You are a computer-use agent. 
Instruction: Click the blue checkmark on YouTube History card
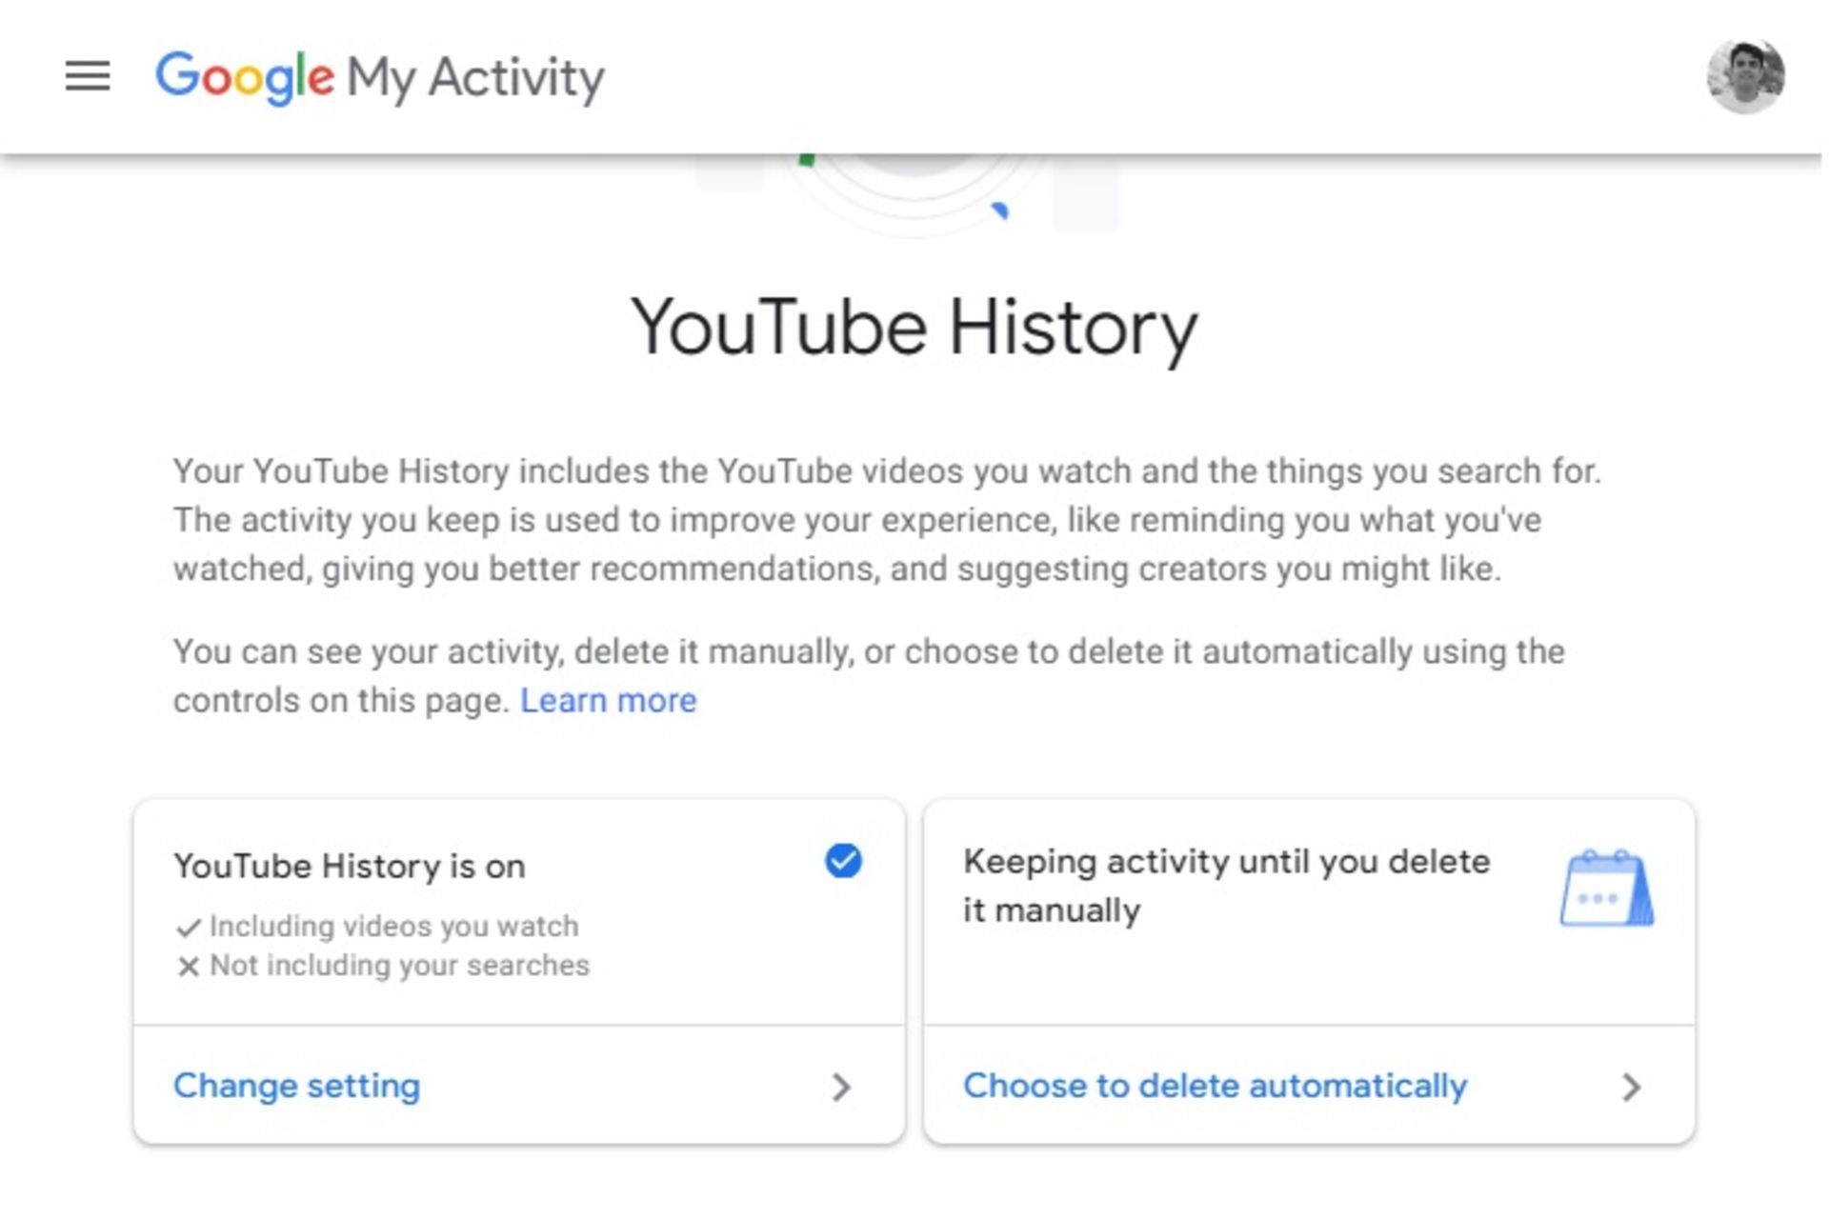pyautogui.click(x=843, y=861)
